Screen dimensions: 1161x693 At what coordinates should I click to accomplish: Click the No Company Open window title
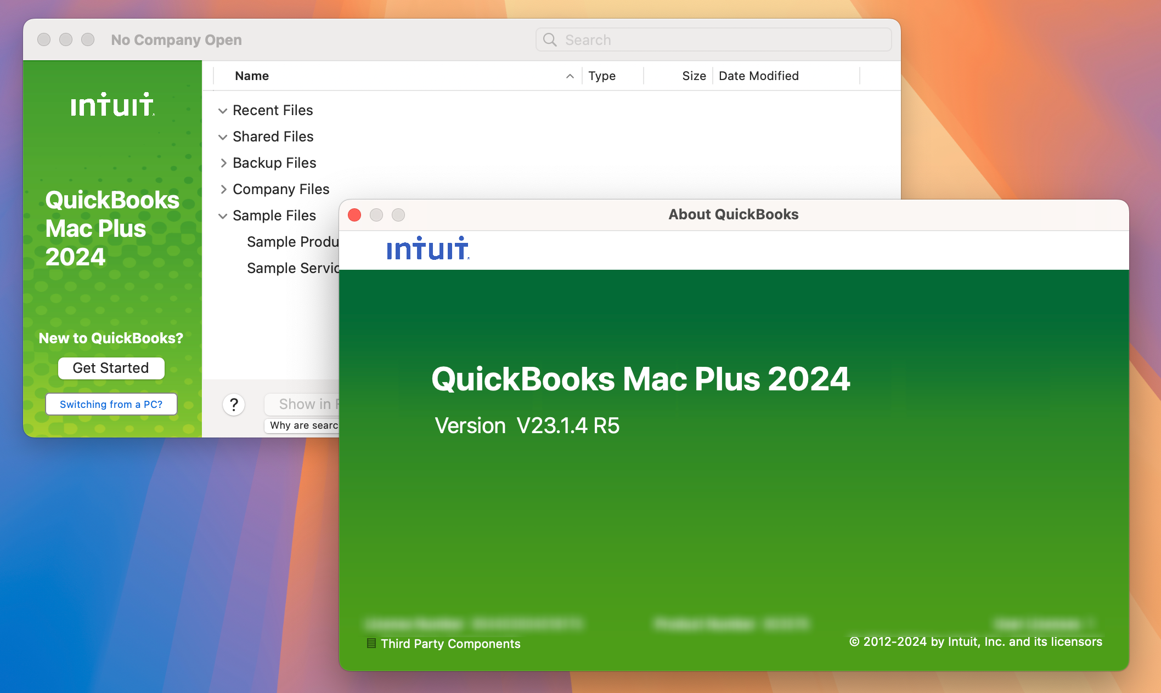(x=176, y=40)
